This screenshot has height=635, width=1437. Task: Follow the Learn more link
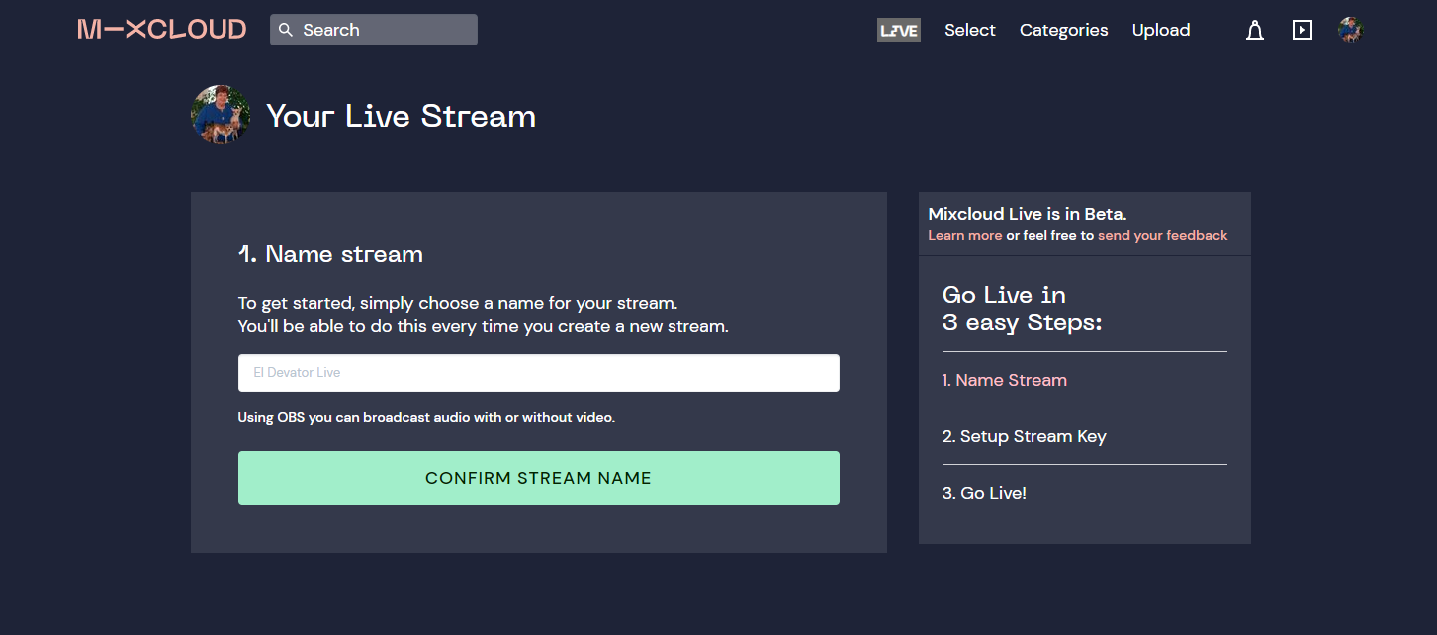tap(965, 235)
